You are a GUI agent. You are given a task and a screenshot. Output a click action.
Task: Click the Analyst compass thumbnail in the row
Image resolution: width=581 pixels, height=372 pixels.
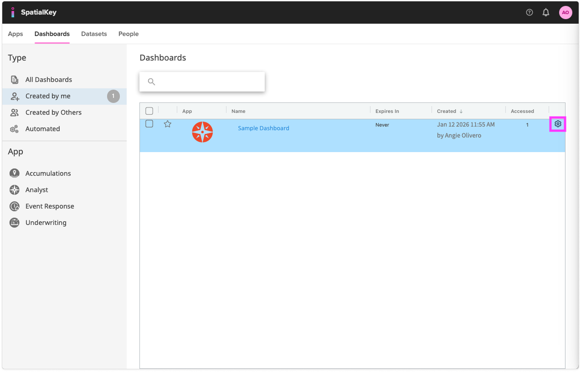click(202, 132)
